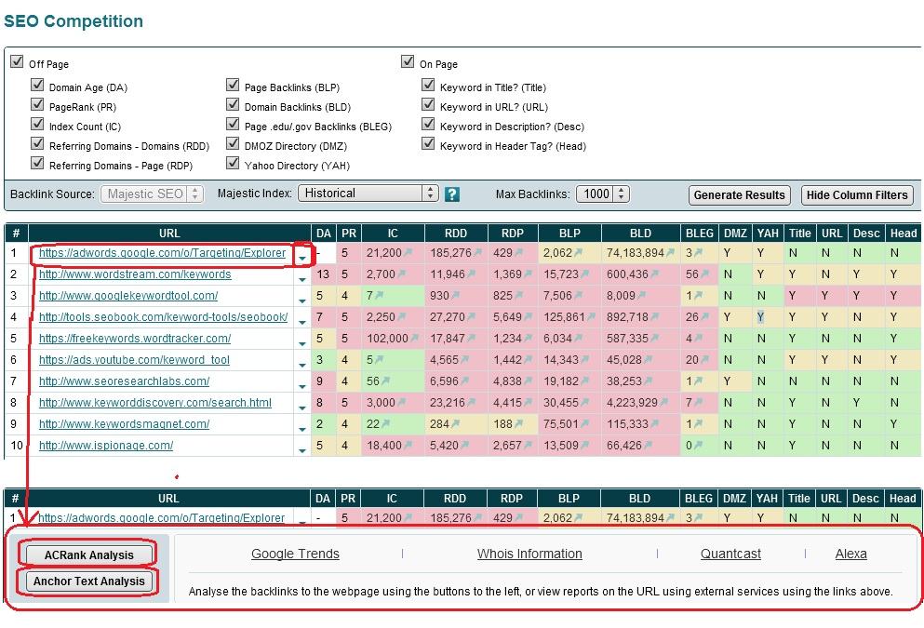Click the arrow icon next to IC value 102,000
The width and height of the screenshot is (924, 628).
415,338
